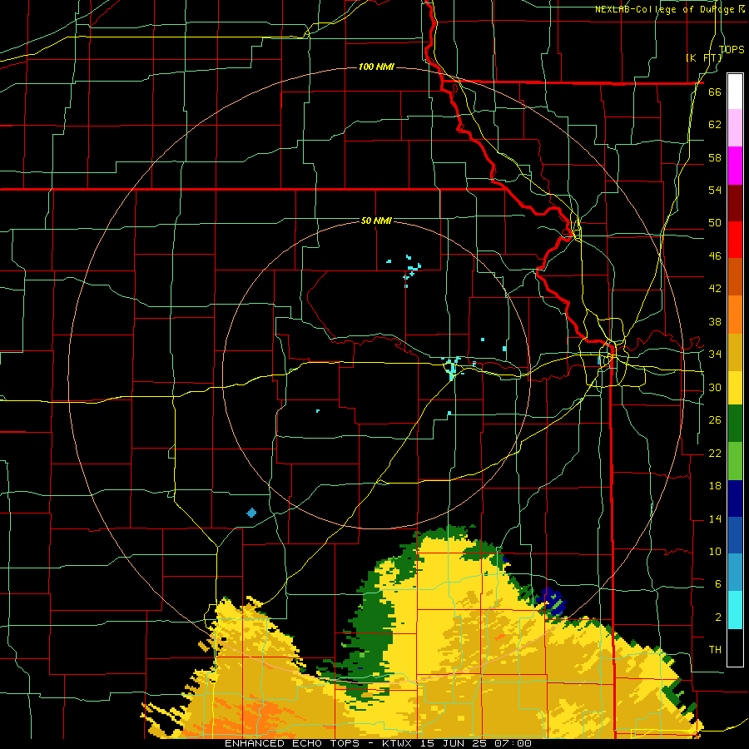Select the bright yellow legend swatch
The width and height of the screenshot is (749, 749).
[735, 388]
